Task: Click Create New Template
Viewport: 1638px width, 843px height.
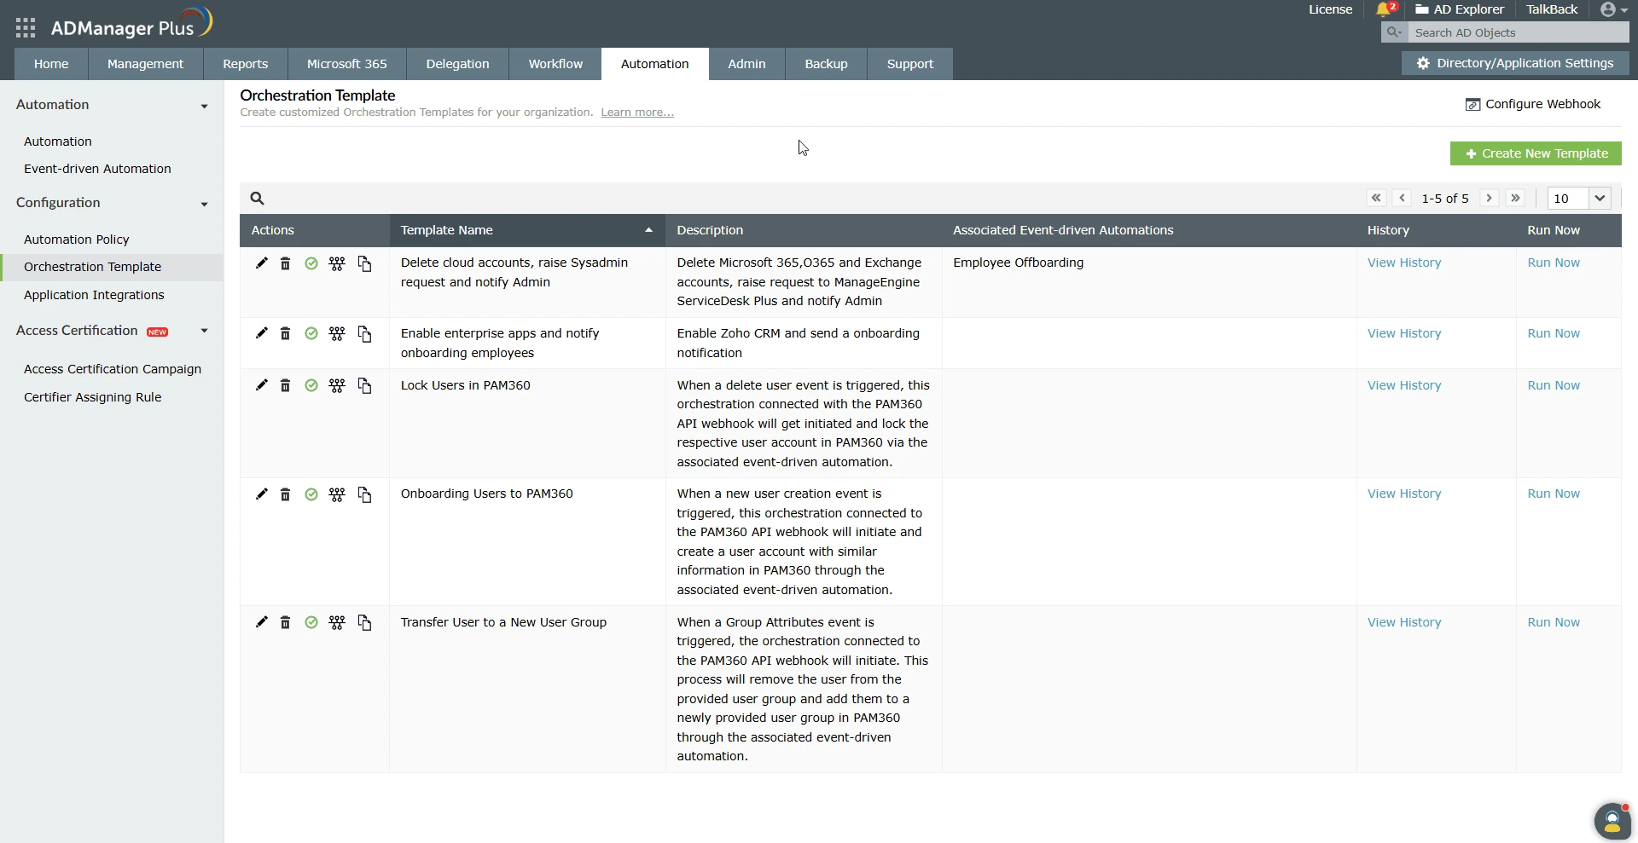Action: click(x=1535, y=153)
